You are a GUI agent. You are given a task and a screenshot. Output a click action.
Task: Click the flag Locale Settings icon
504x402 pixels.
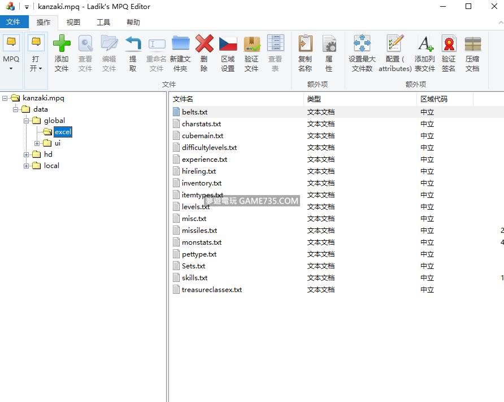[228, 44]
